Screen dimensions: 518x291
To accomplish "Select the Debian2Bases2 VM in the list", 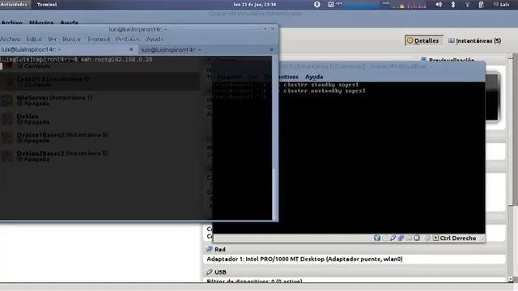I will click(x=100, y=156).
